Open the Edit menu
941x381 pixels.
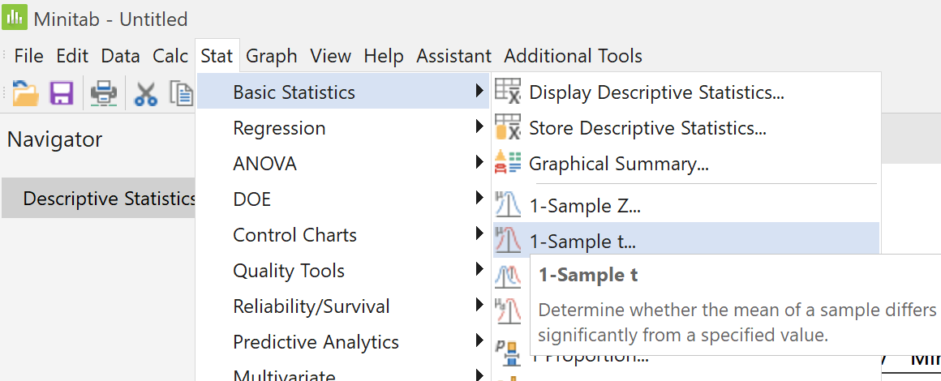(x=72, y=56)
